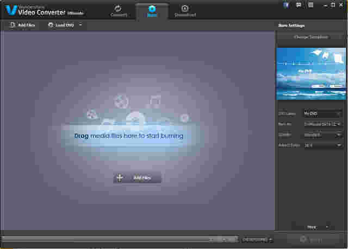Open the menu list icon in title bar

pyautogui.click(x=310, y=5)
